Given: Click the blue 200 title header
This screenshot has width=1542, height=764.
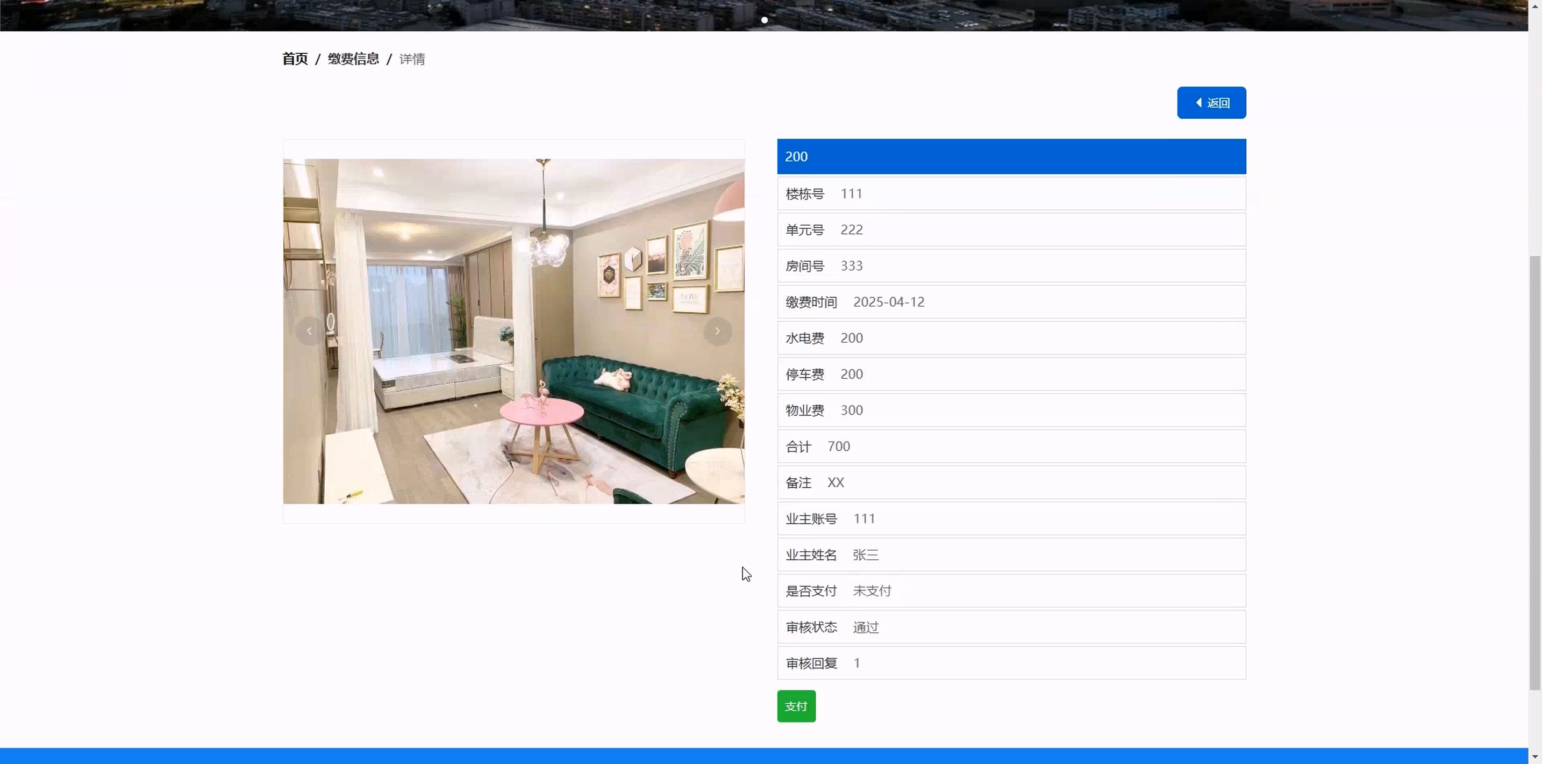Looking at the screenshot, I should click(x=1011, y=157).
